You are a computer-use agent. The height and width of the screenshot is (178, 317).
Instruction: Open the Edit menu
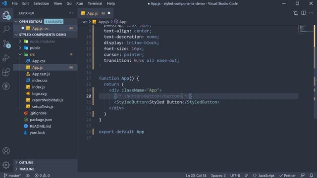[25, 3]
